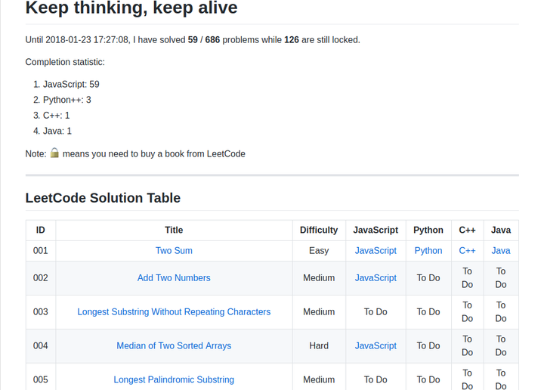
Task: Click Python To Do cell in row 003
Action: [428, 311]
